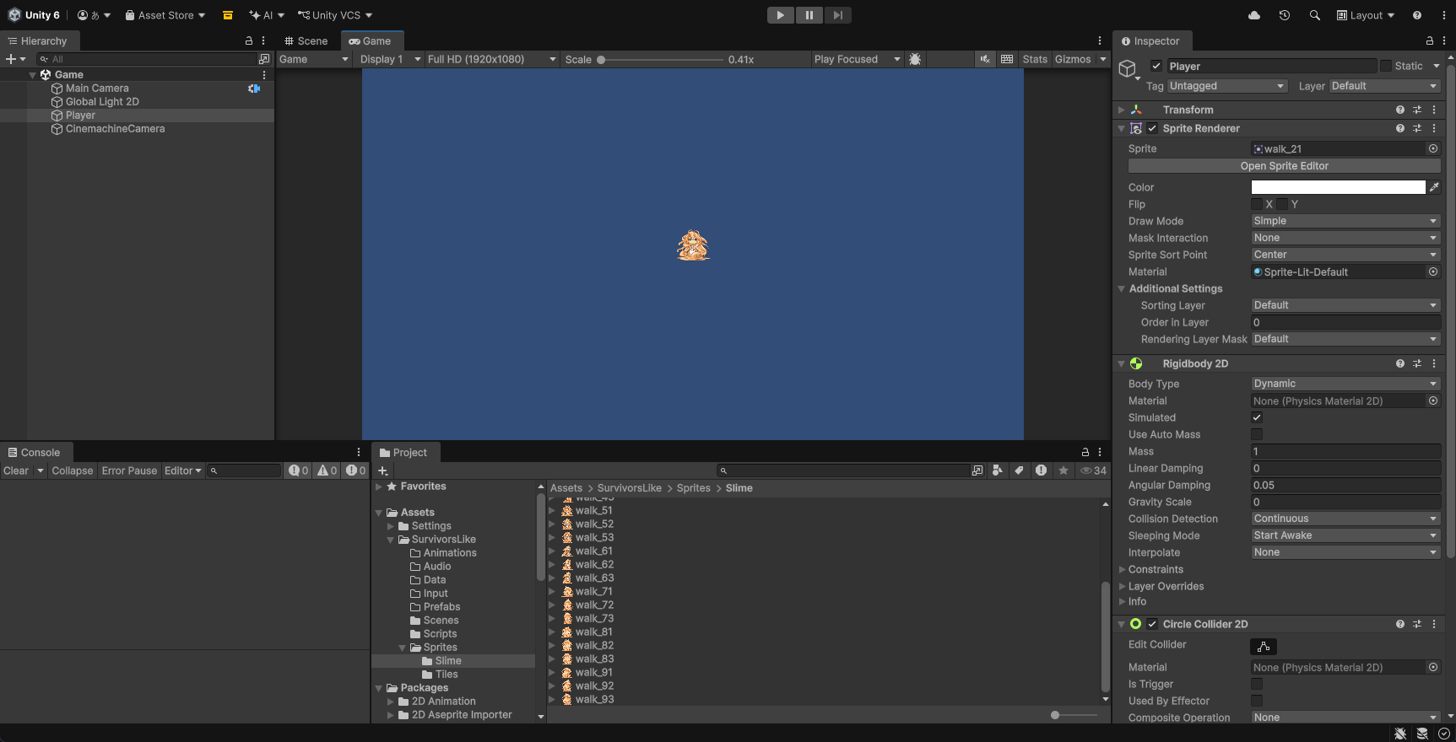Screen dimensions: 1456x742
Task: Click hierarchy add plus button
Action: [11, 59]
